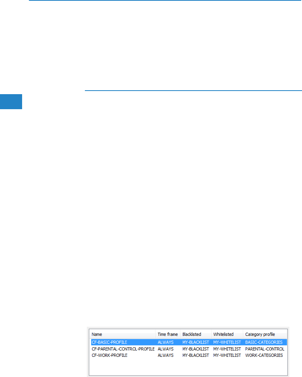The width and height of the screenshot is (302, 377).
Task: Click MY-WHITELIST in CF-BASIC-PROFILE row
Action: click(227, 342)
